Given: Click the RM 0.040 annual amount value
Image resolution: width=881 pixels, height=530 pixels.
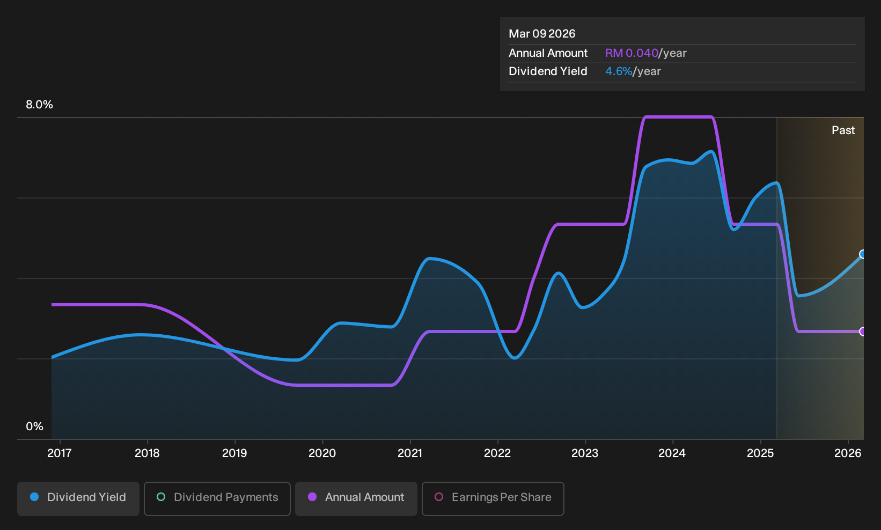Looking at the screenshot, I should (x=632, y=53).
